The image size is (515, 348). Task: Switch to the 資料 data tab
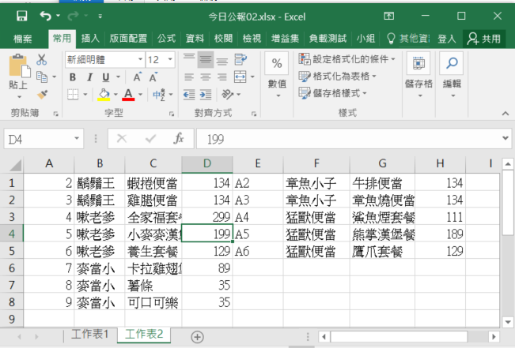coord(195,39)
